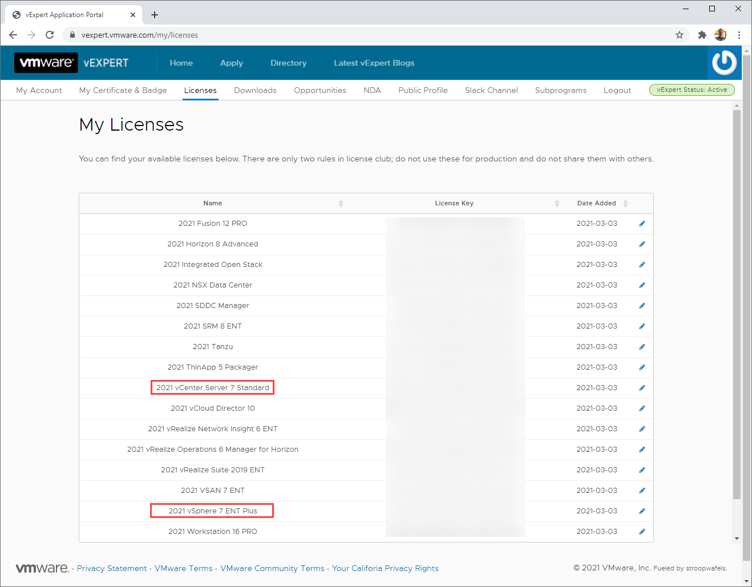Reload the page
The height and width of the screenshot is (587, 752).
50,35
